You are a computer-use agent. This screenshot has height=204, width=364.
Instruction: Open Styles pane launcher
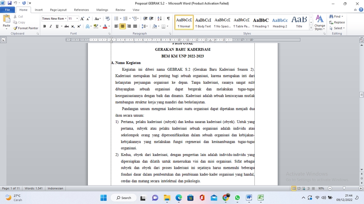tap(325, 34)
